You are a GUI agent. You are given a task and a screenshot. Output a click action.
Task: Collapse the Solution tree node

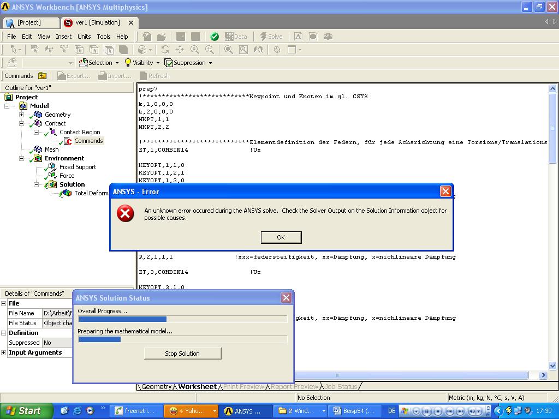(36, 184)
